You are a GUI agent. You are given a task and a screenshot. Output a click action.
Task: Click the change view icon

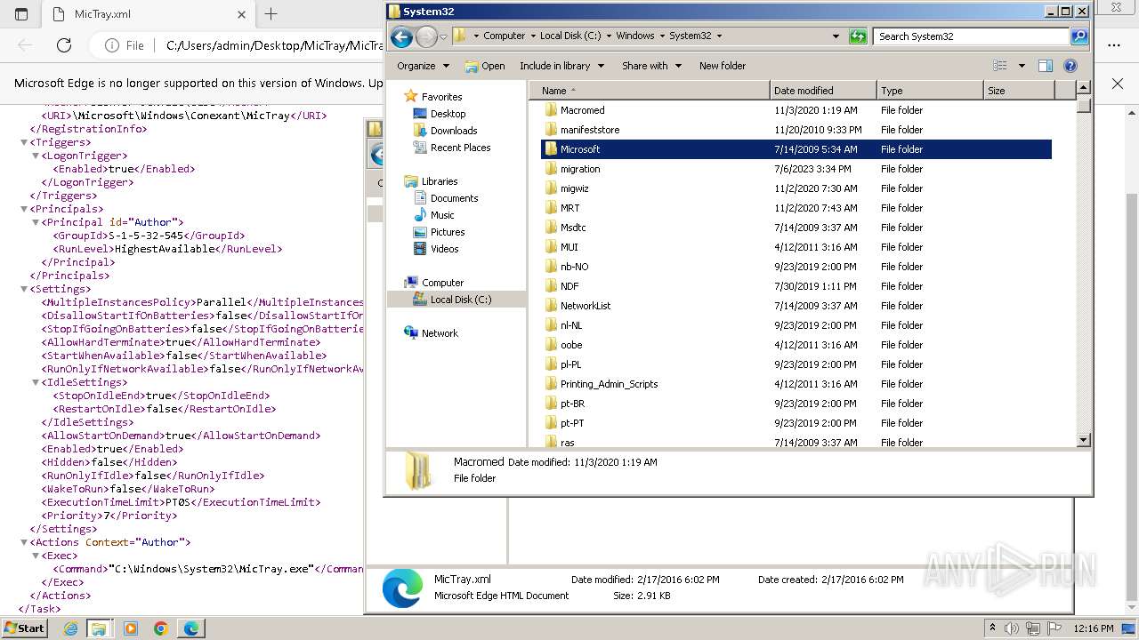coord(1000,66)
